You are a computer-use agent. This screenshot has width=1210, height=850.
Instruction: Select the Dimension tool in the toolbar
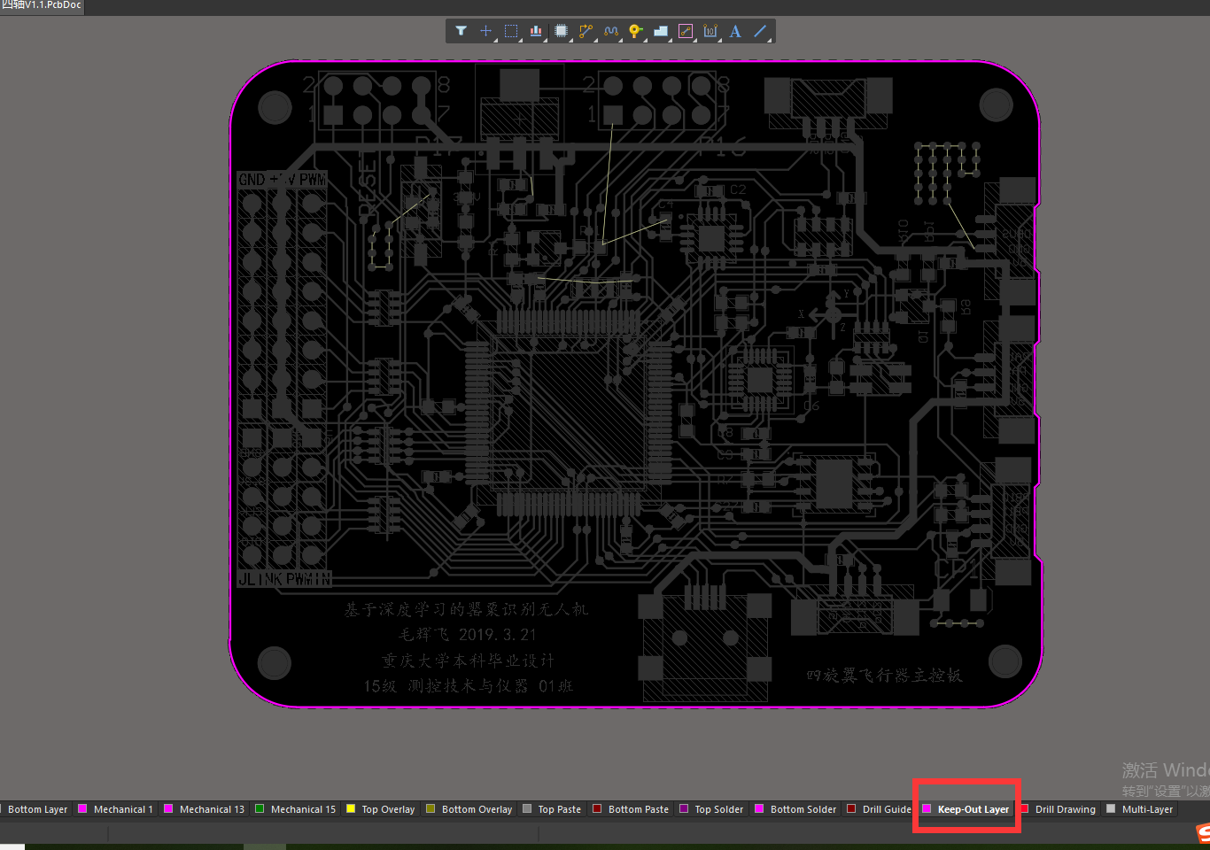pyautogui.click(x=710, y=31)
